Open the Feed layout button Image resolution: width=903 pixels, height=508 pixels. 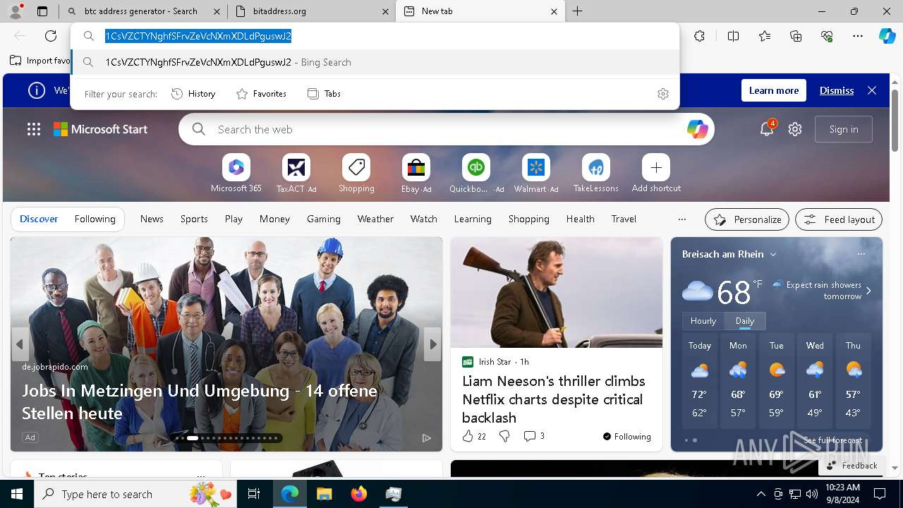[839, 219]
